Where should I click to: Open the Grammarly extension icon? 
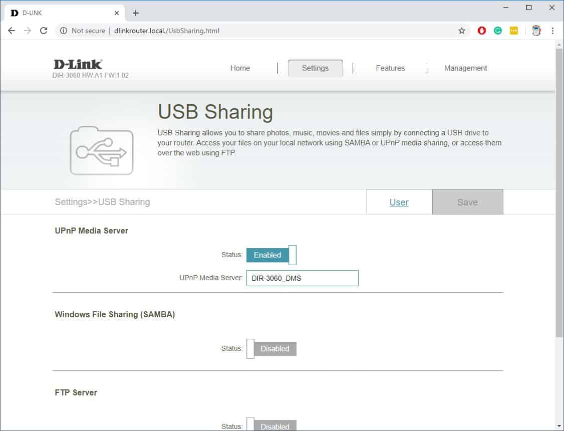[497, 31]
